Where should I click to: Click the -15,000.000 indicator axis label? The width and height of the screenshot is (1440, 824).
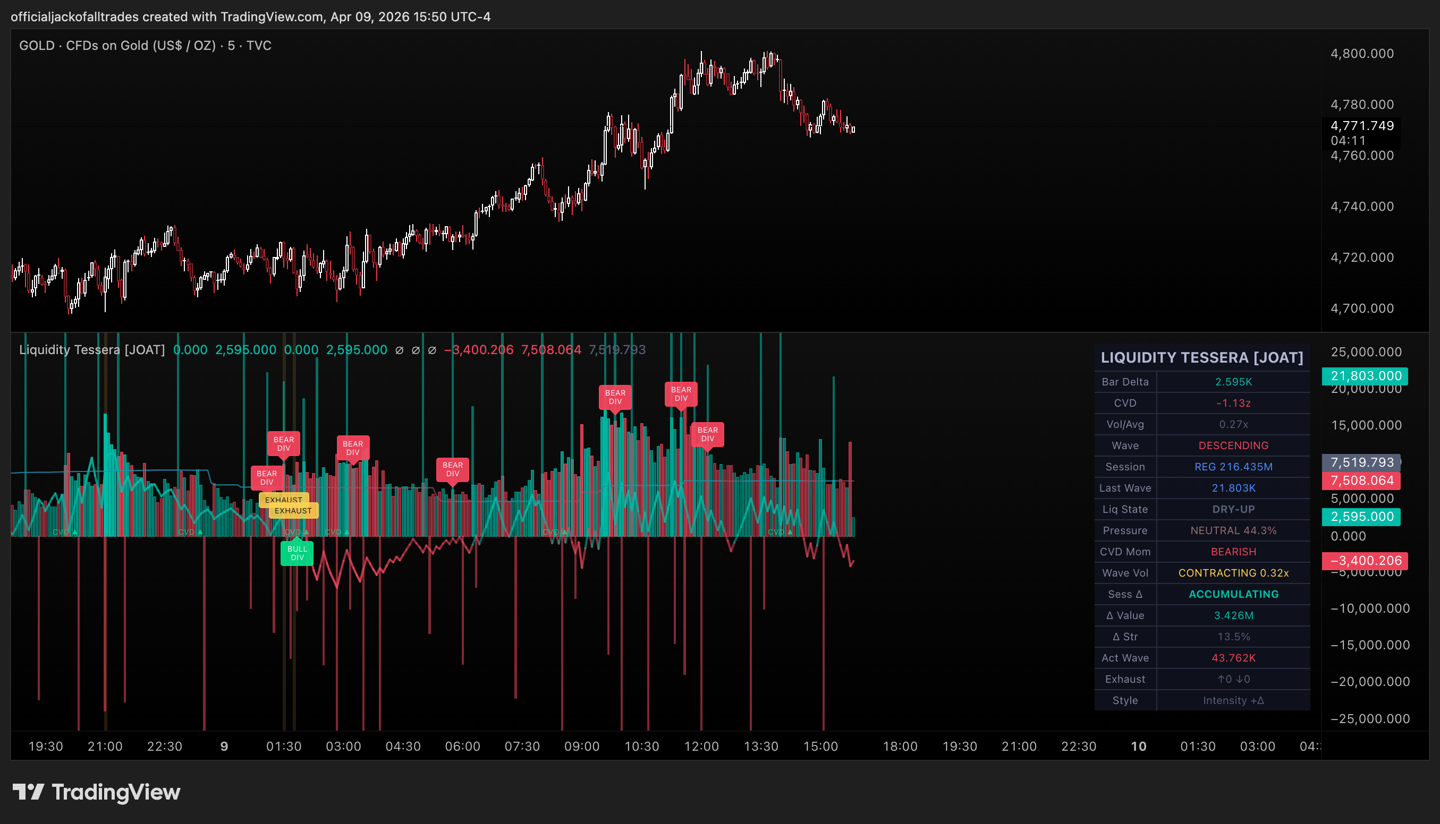1370,645
